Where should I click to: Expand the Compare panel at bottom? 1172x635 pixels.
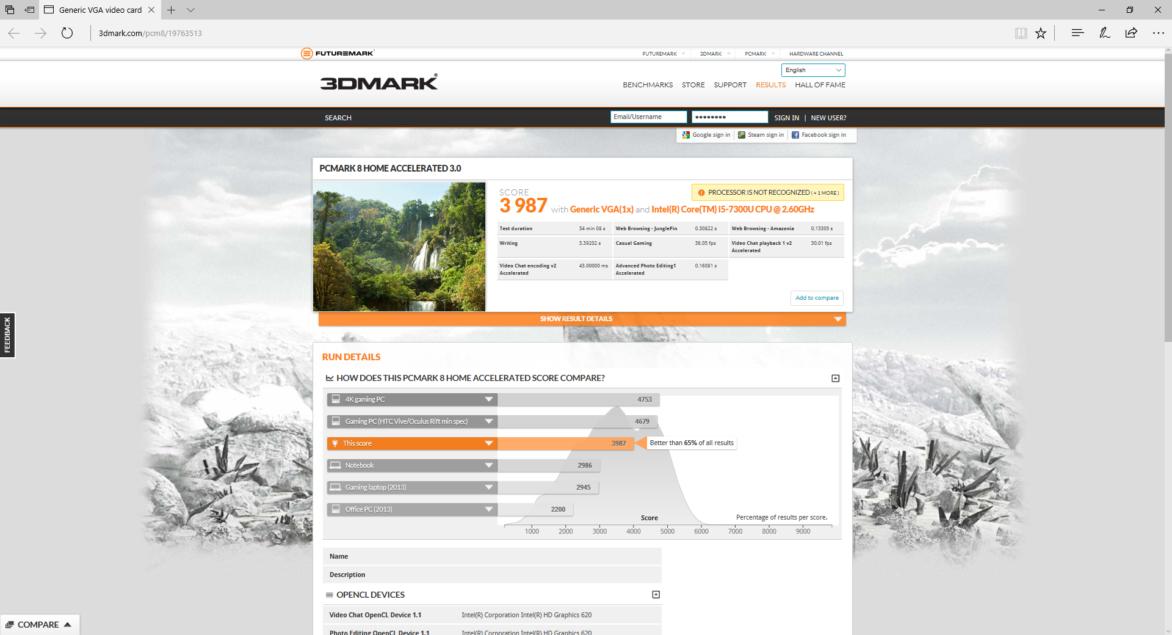click(40, 625)
